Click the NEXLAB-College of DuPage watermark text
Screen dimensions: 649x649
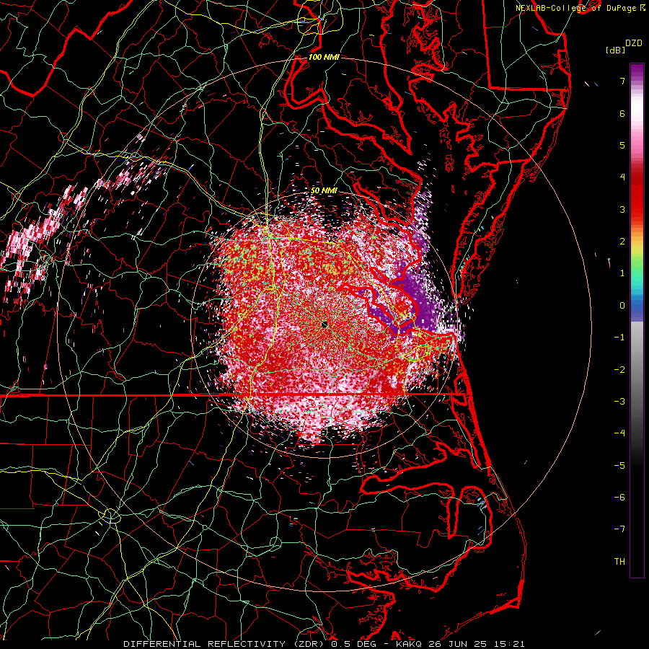click(578, 8)
